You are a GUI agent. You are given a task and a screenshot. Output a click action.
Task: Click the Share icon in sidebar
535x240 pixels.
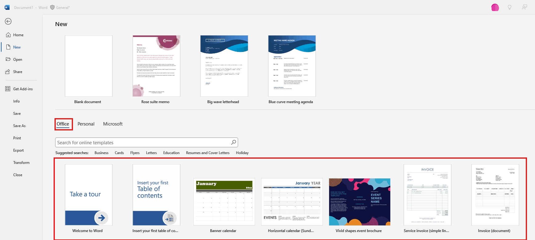click(x=8, y=72)
